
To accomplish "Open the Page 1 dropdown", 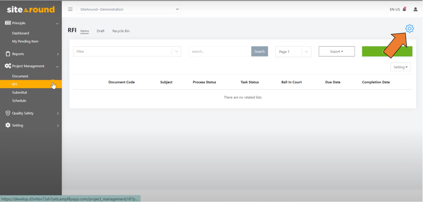I will [293, 51].
